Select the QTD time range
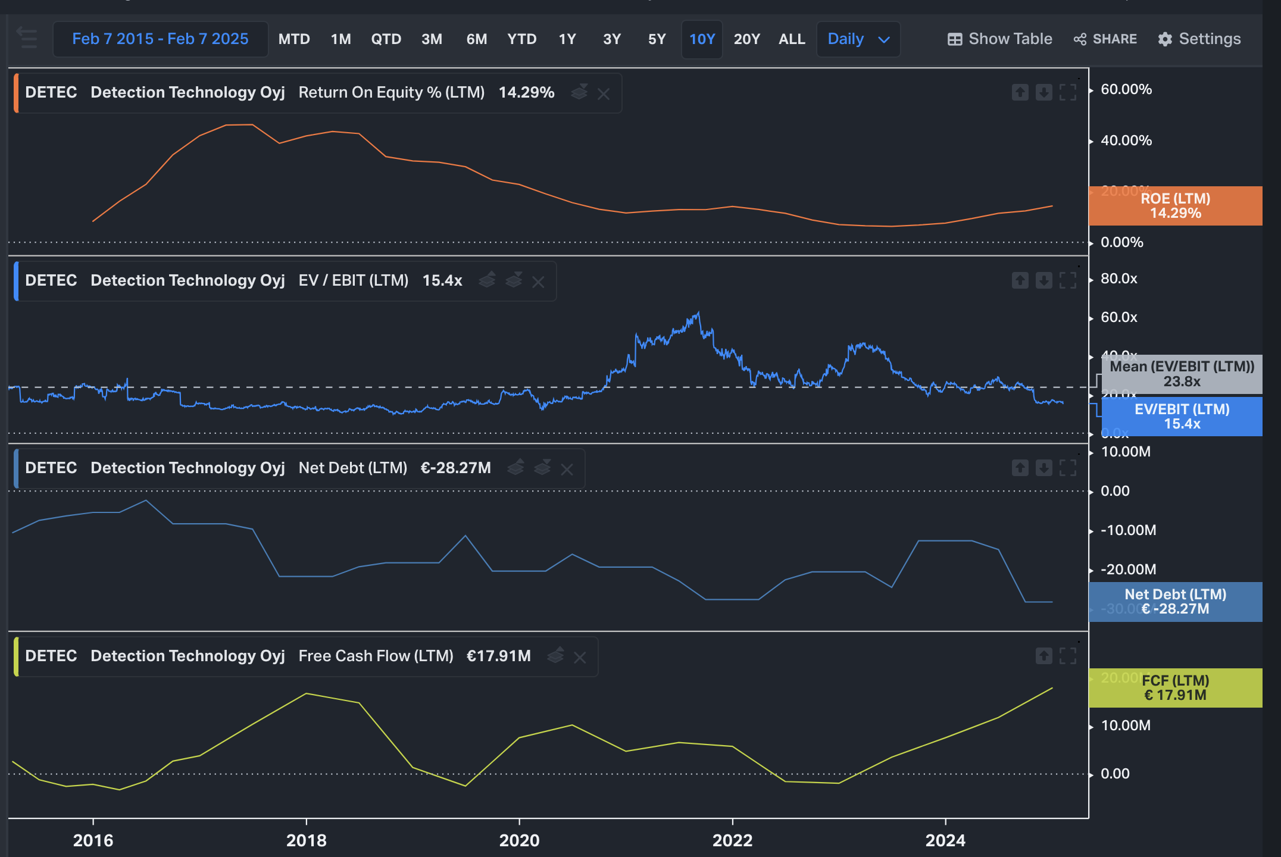The width and height of the screenshot is (1281, 857). pos(386,39)
